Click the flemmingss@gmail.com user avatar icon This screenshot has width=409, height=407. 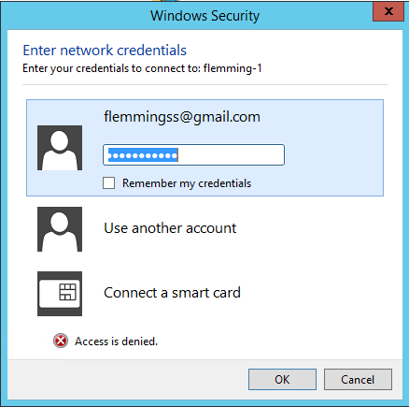click(60, 148)
